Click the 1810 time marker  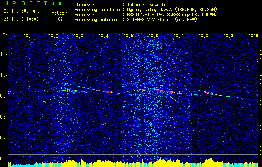coord(254,35)
